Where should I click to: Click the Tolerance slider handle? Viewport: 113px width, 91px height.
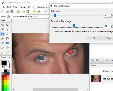point(55,16)
